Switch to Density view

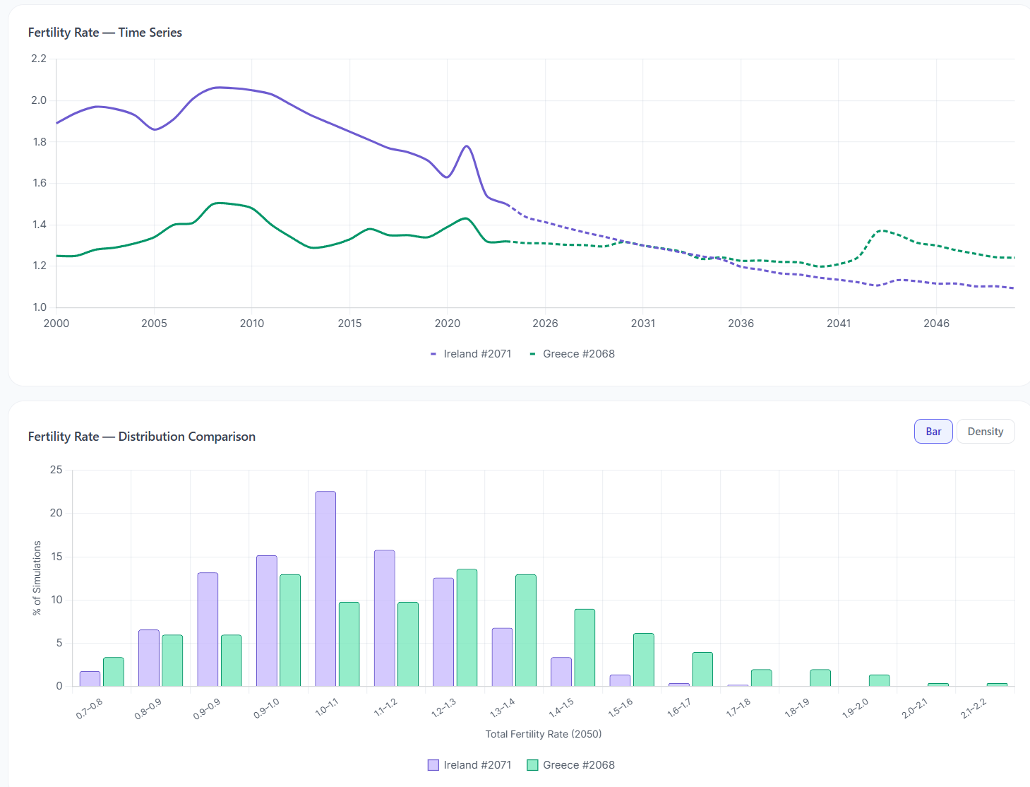pyautogui.click(x=986, y=431)
